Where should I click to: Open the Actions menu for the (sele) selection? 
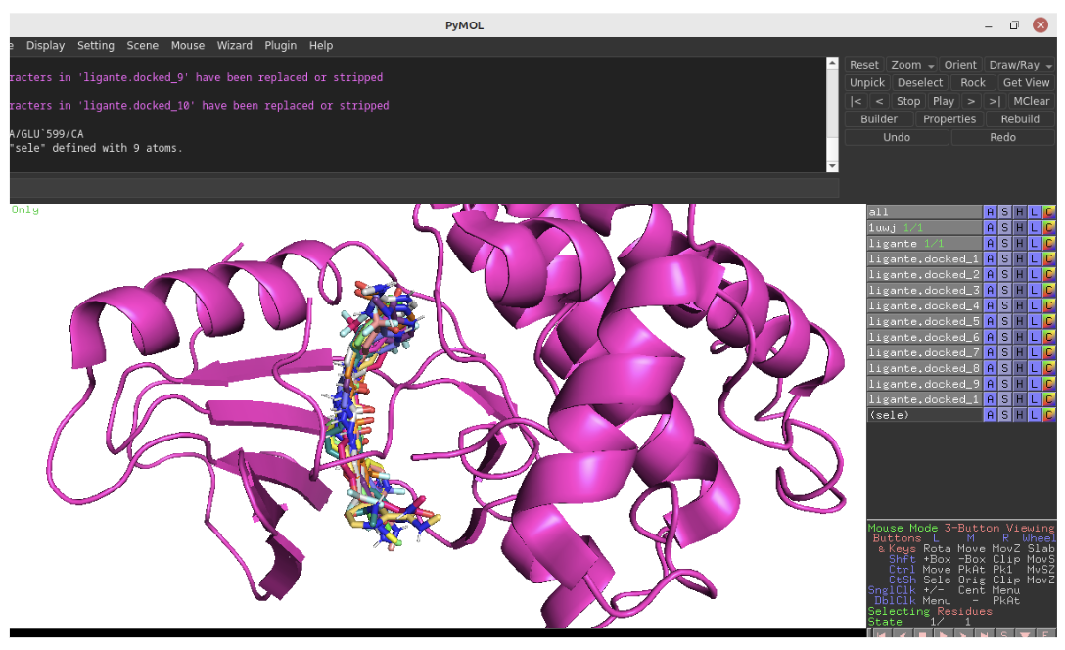(990, 414)
